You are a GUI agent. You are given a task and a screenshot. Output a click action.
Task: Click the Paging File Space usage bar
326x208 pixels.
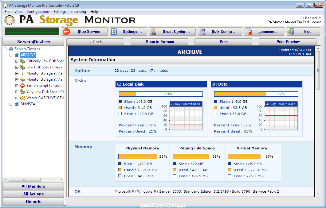(x=198, y=156)
